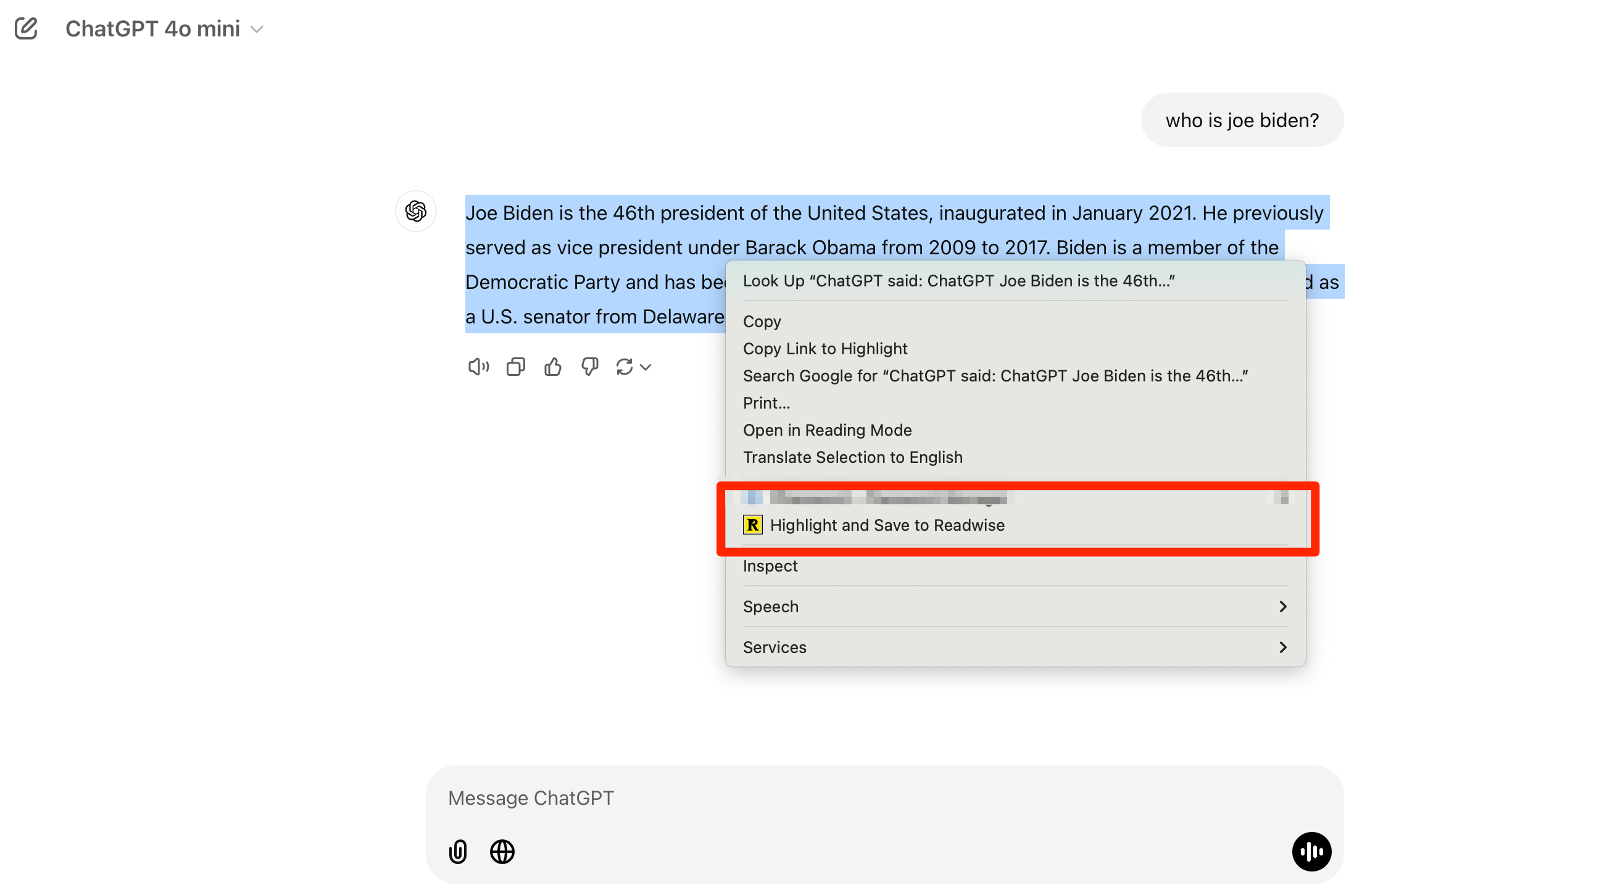This screenshot has height=890, width=1607.
Task: Click the copy response icon
Action: (x=516, y=367)
